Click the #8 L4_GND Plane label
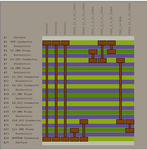Image resolution: width=147 pixels, height=150 pixels. (x=17, y=68)
